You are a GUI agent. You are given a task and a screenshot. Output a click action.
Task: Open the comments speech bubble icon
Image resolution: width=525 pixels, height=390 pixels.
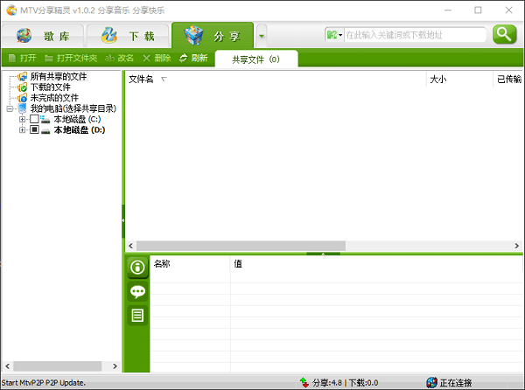137,292
